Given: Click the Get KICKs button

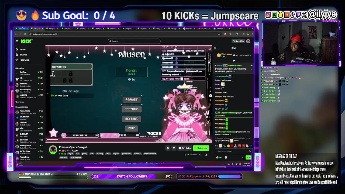Looking at the screenshot, I should click(x=238, y=41).
